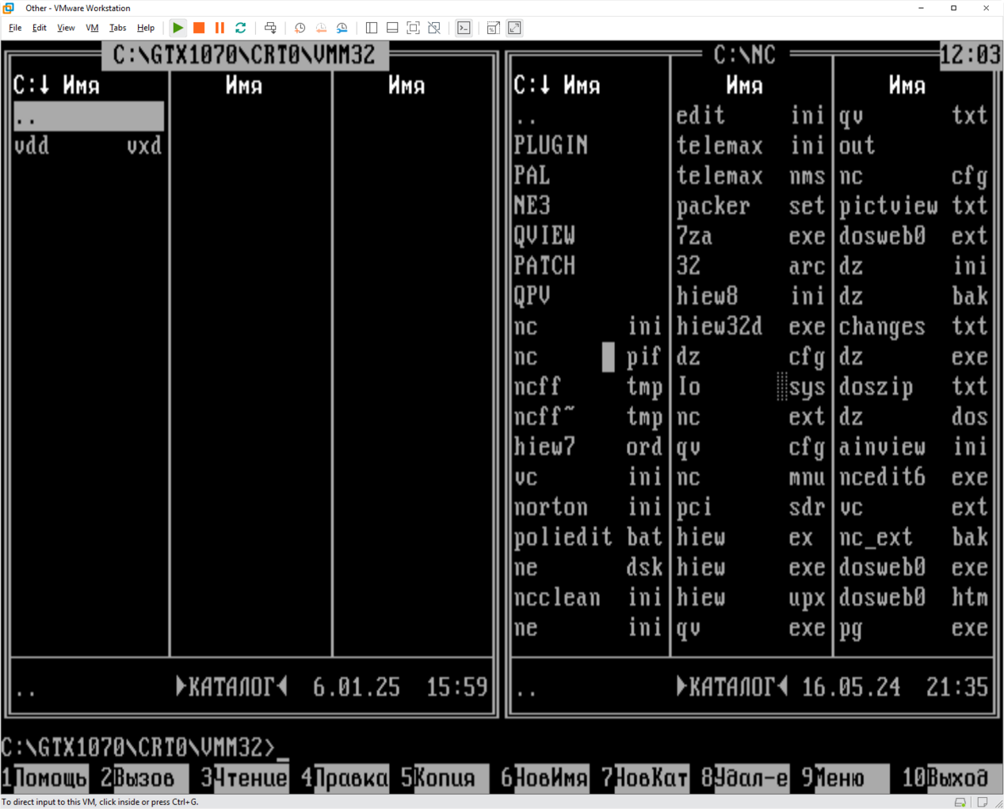This screenshot has height=809, width=1004.
Task: Toggle the library sidebar icon
Action: [371, 28]
